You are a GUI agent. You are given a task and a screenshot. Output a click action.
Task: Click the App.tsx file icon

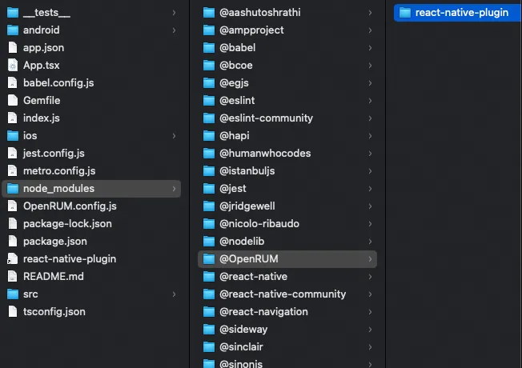point(13,66)
